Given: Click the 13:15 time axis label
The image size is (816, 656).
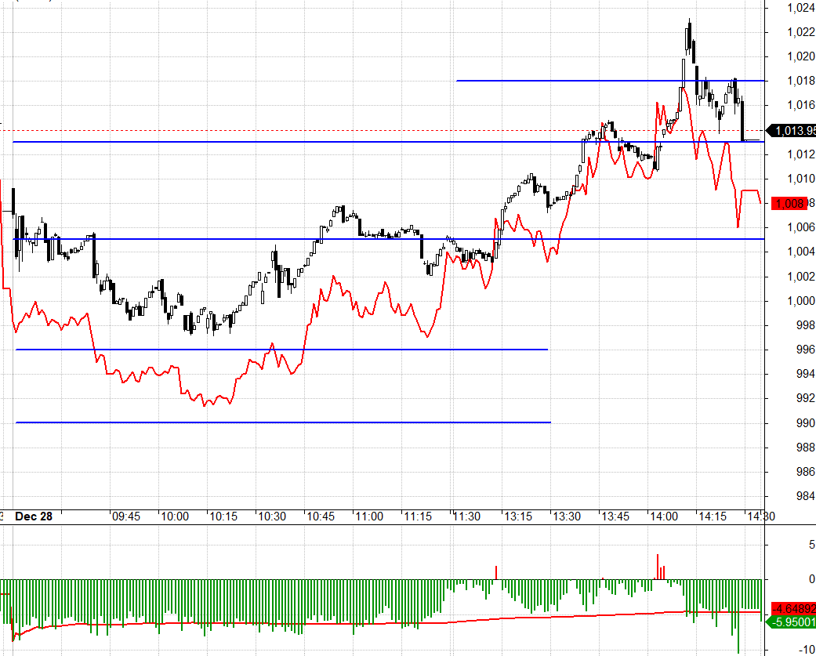Looking at the screenshot, I should tap(518, 516).
